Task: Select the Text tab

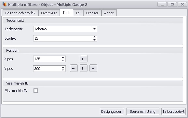Action: (x=66, y=13)
